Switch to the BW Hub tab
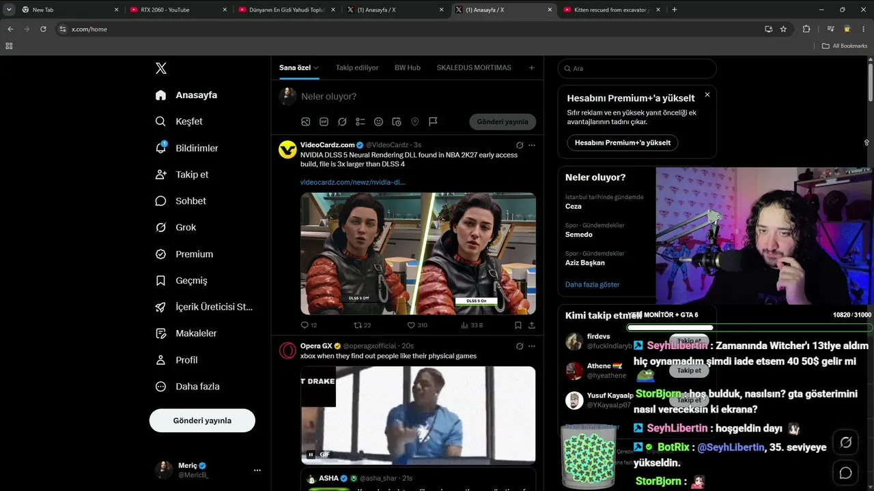This screenshot has width=874, height=491. point(408,68)
